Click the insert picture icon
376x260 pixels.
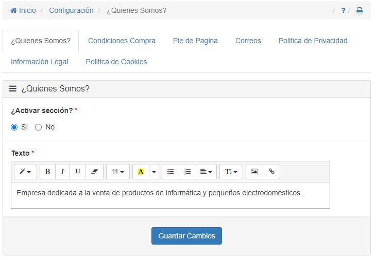tap(254, 172)
